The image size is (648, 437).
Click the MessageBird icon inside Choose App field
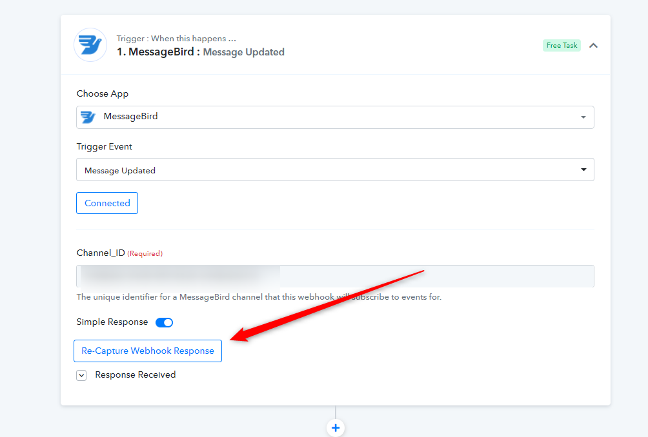click(x=88, y=117)
